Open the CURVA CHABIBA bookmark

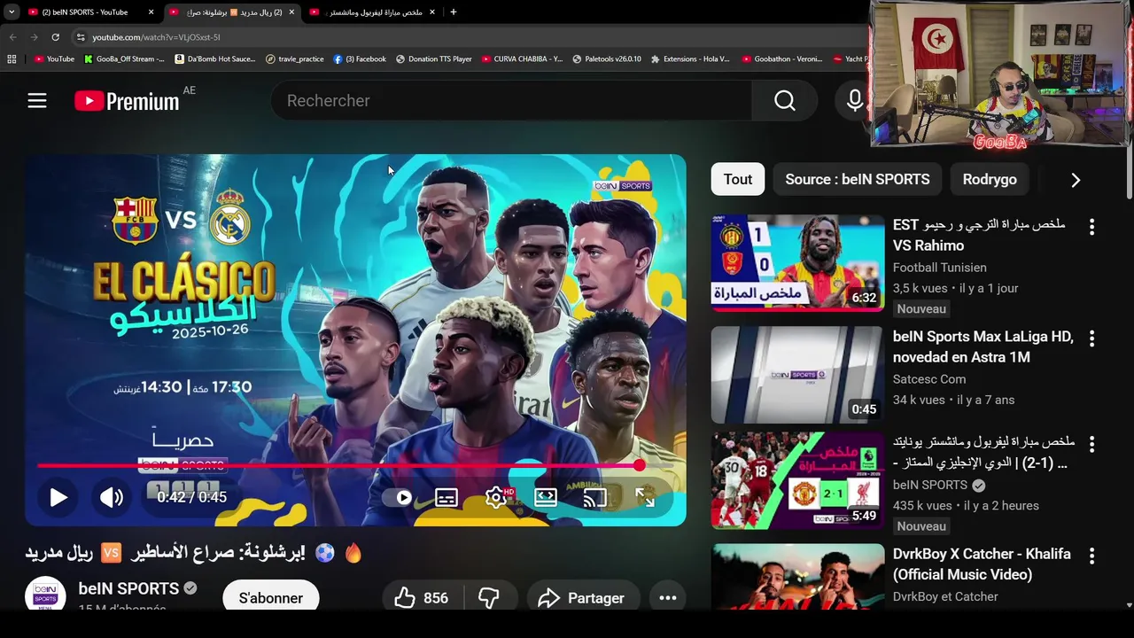(x=522, y=59)
